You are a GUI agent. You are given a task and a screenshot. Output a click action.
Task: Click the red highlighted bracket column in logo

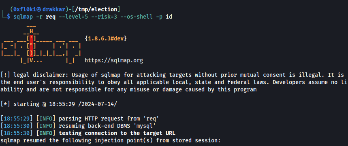click(x=31, y=46)
